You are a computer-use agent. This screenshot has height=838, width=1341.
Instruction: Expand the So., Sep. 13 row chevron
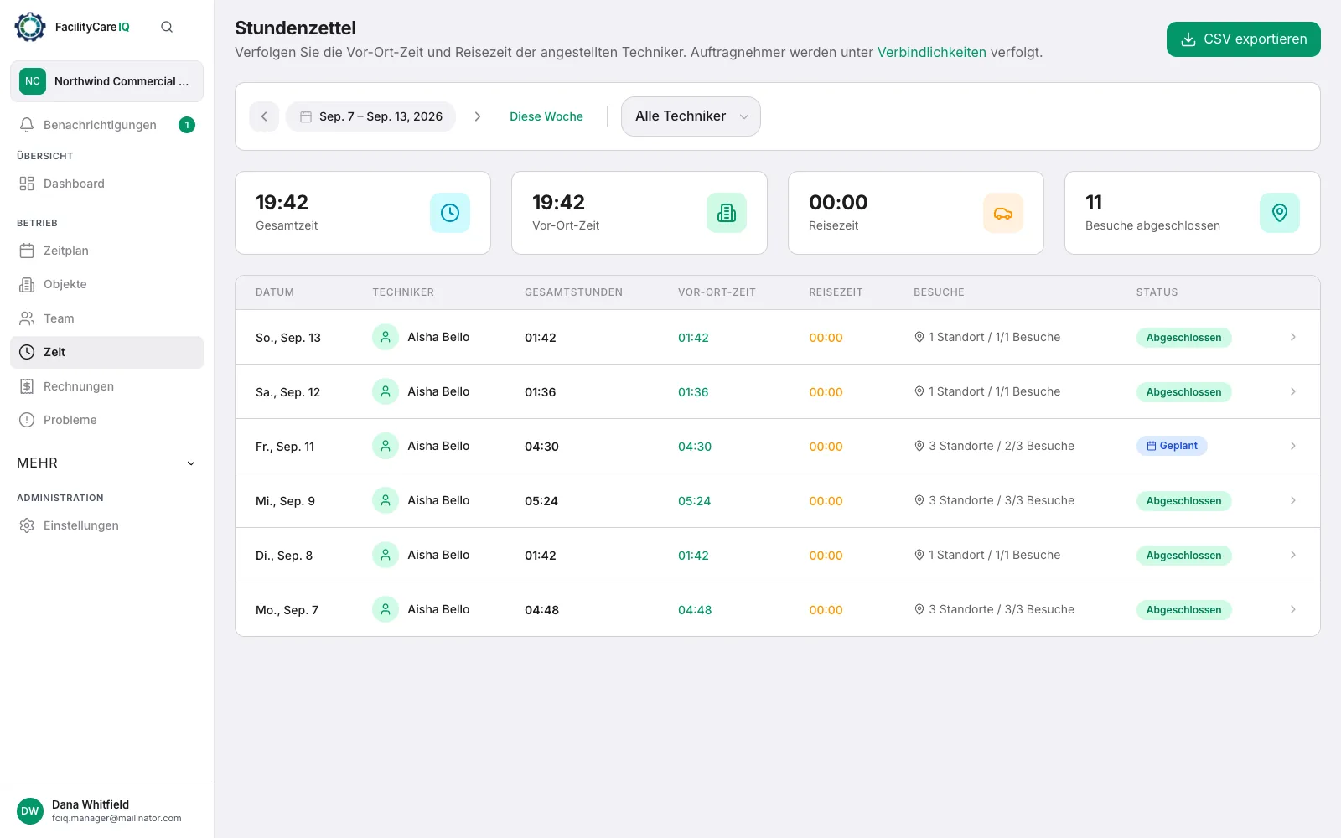[1293, 337]
